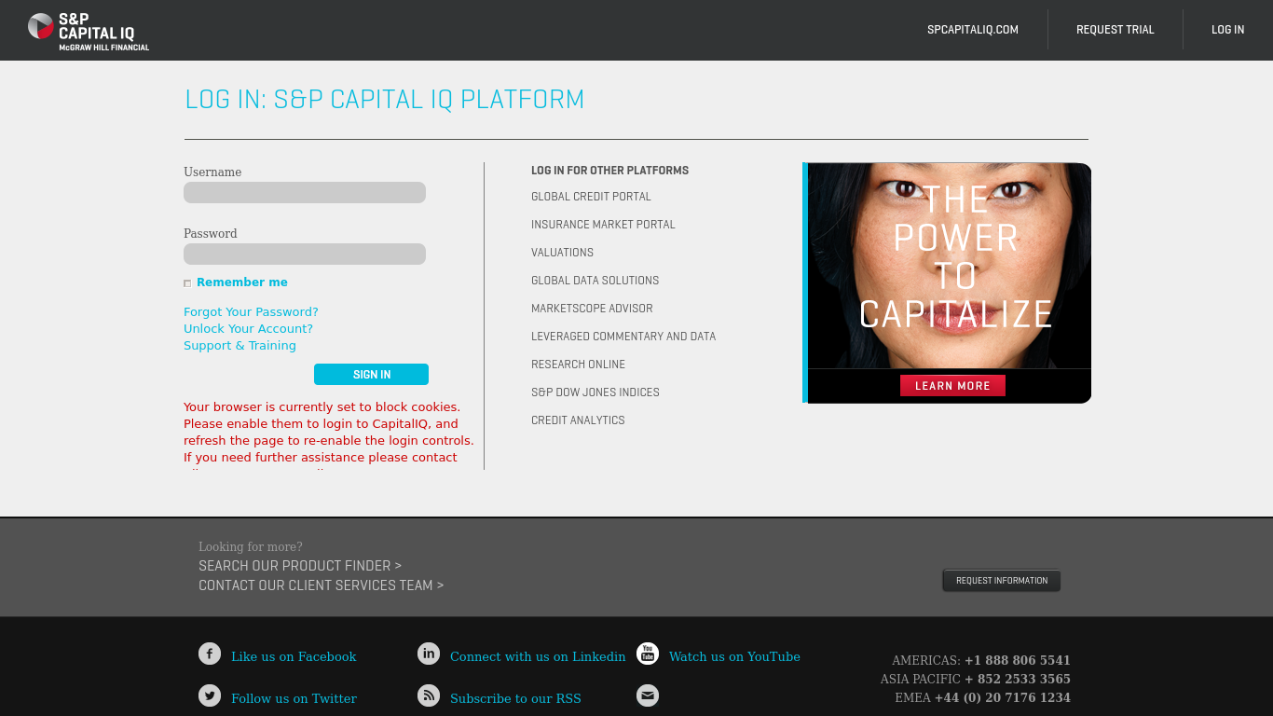Viewport: 1273px width, 716px height.
Task: Click the Remember me label
Action: [x=242, y=282]
